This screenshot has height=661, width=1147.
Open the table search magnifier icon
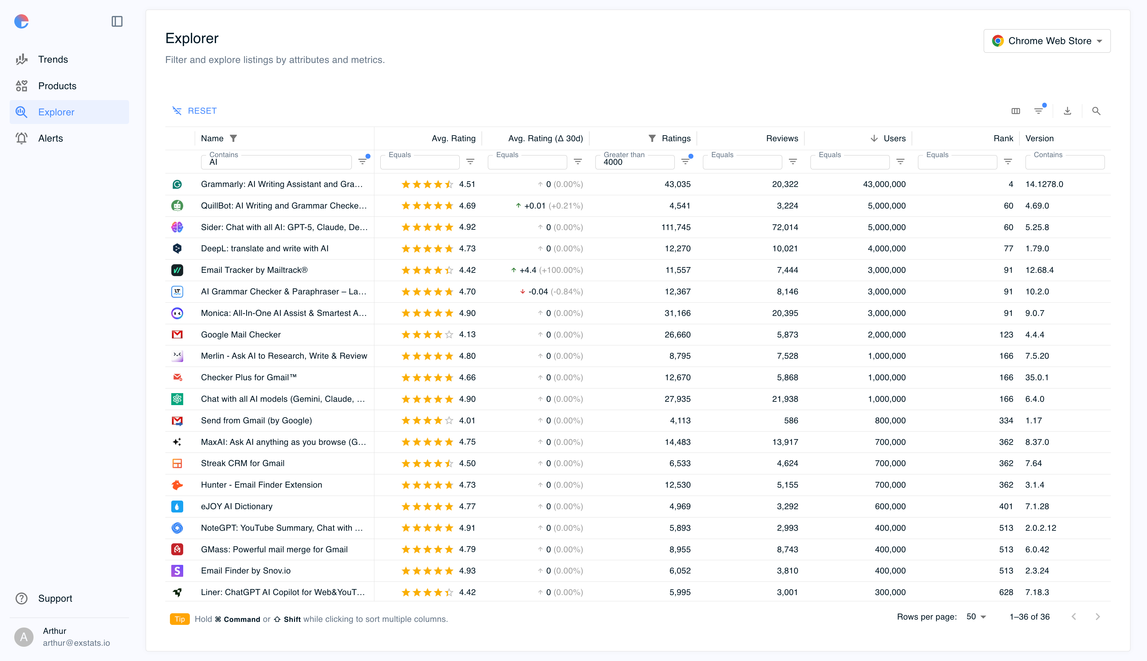coord(1096,111)
